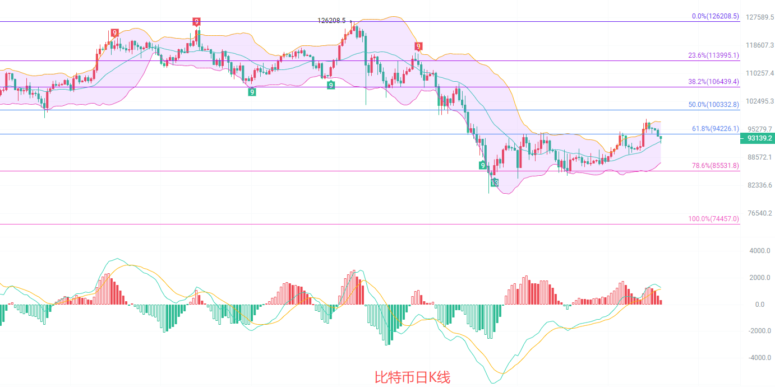775x388 pixels.
Task: Select the 0.0%(126208.5) Fibonacci label
Action: [715, 17]
